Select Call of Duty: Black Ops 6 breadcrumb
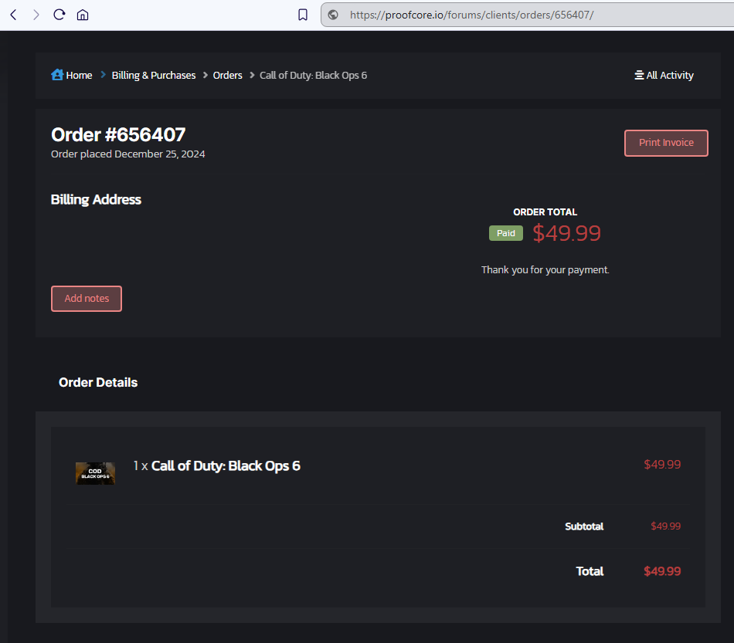 click(x=313, y=76)
